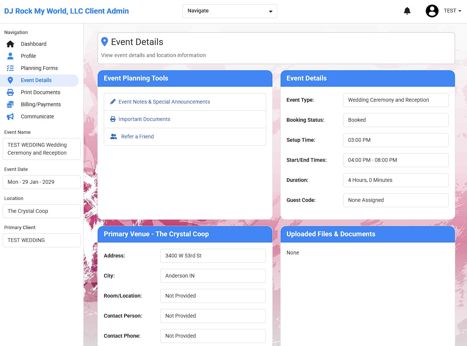467x346 pixels.
Task: Click the City field Anderson IN
Action: coord(213,276)
